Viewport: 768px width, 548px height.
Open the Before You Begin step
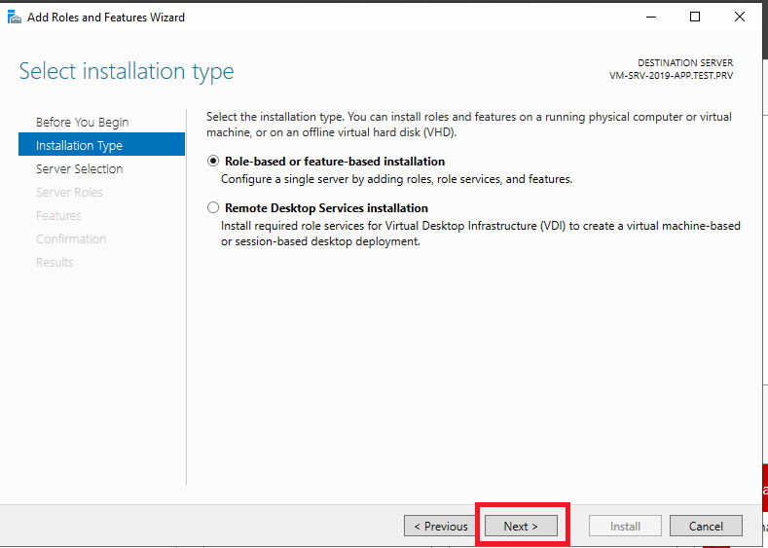pos(83,122)
